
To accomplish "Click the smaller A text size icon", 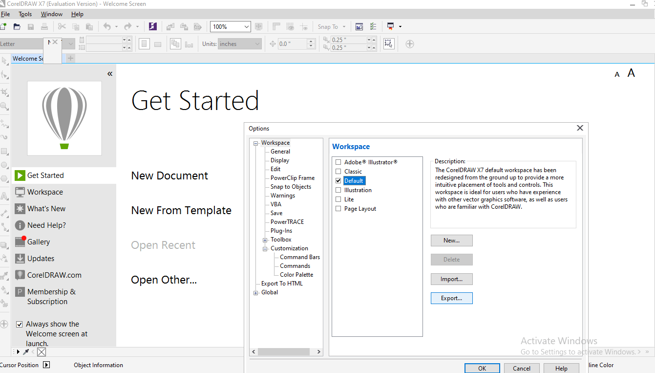I will [617, 74].
